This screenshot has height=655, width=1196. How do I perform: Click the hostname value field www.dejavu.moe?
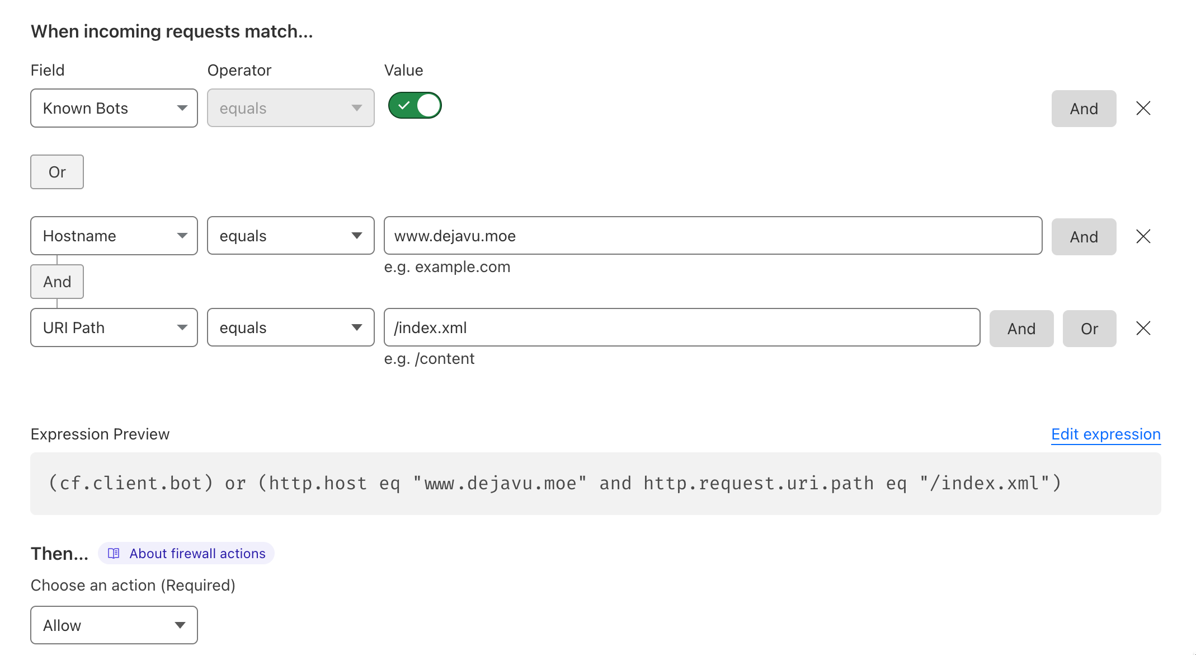coord(712,236)
